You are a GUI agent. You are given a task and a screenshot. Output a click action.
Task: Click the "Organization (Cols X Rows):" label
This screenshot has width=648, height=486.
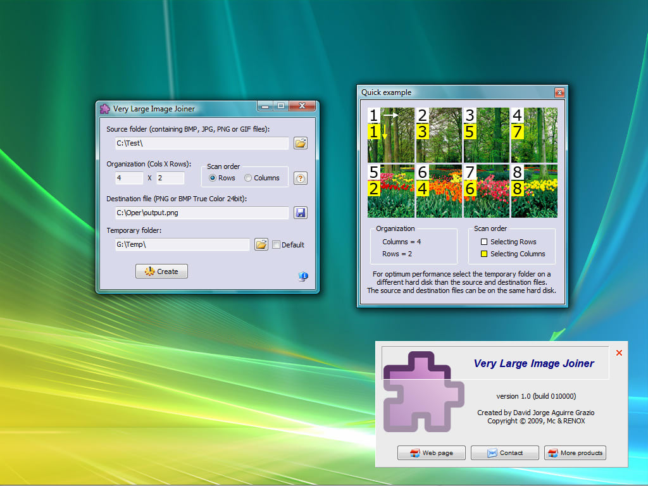pyautogui.click(x=149, y=164)
